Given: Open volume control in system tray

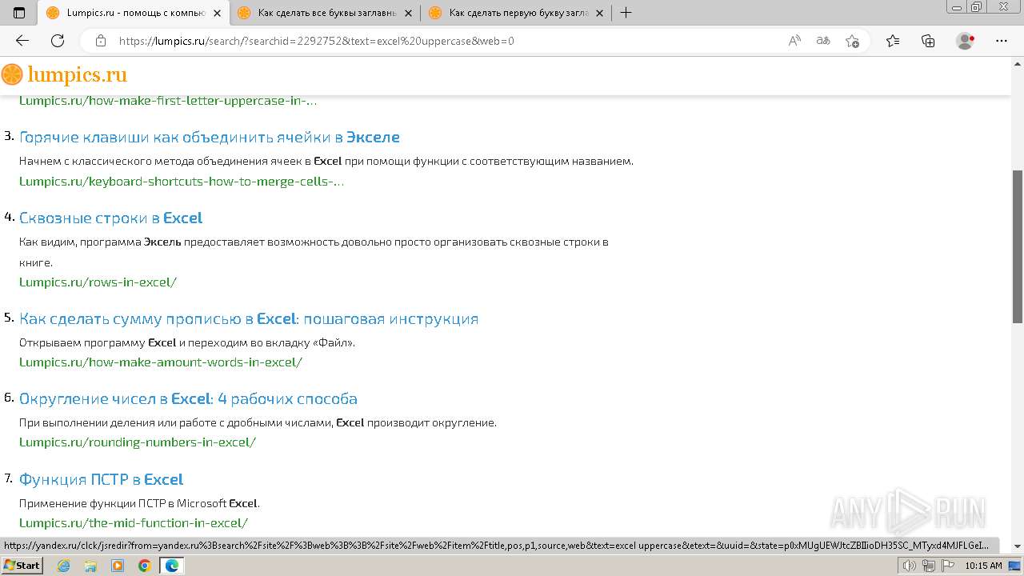Looking at the screenshot, I should pyautogui.click(x=910, y=566).
